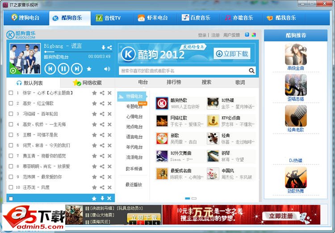Switch to 酷我音乐 tab
The image size is (335, 233).
click(281, 18)
